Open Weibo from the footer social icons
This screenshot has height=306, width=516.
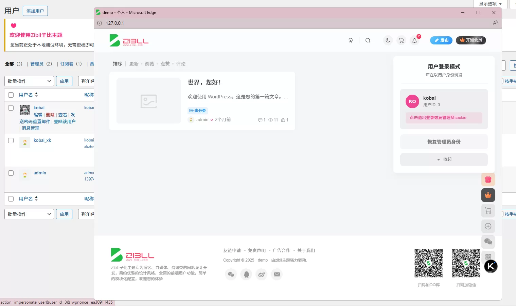(x=262, y=274)
